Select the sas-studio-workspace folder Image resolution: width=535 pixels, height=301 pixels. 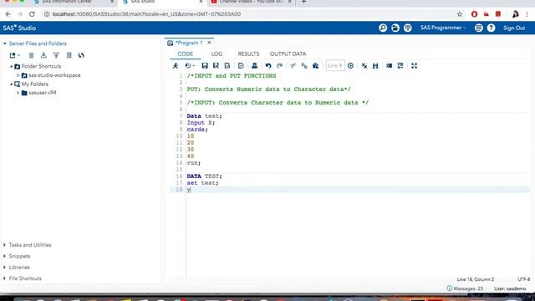54,75
